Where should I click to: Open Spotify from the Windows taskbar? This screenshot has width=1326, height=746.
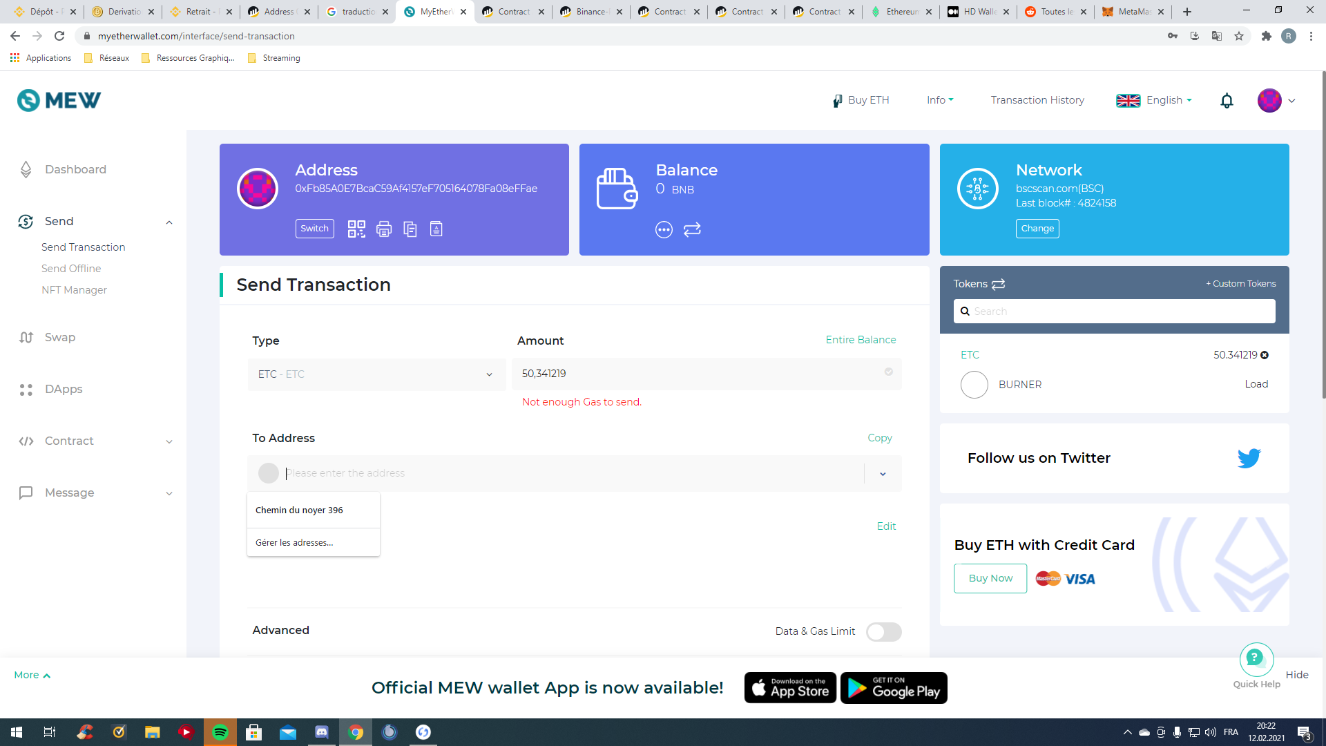pos(220,732)
